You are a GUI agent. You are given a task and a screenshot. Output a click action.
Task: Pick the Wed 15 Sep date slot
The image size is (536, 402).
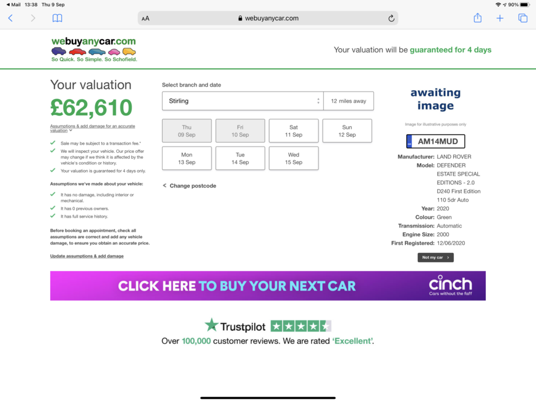tap(294, 158)
